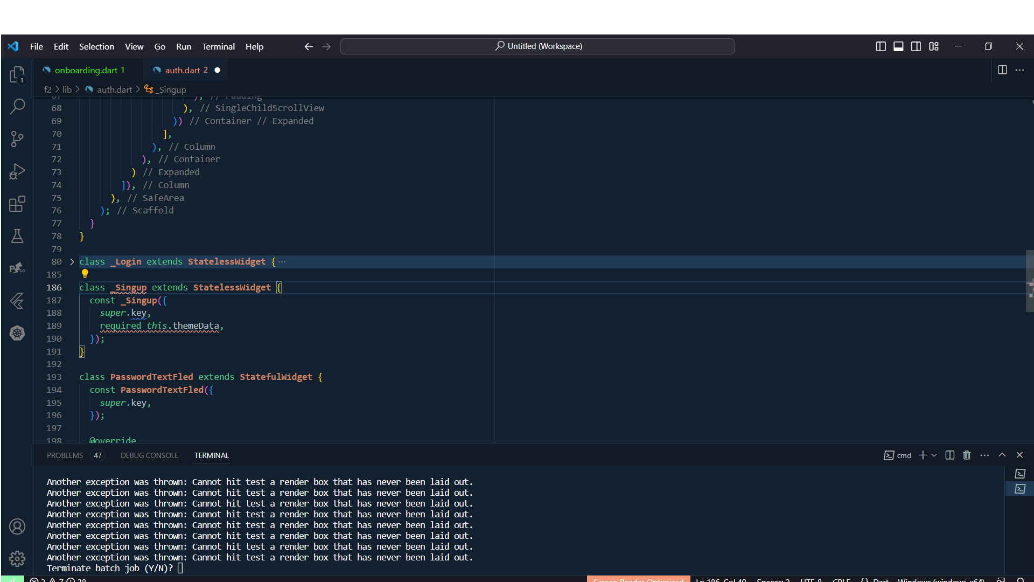Open the Selection menu
Image resolution: width=1034 pixels, height=582 pixels.
pos(96,47)
